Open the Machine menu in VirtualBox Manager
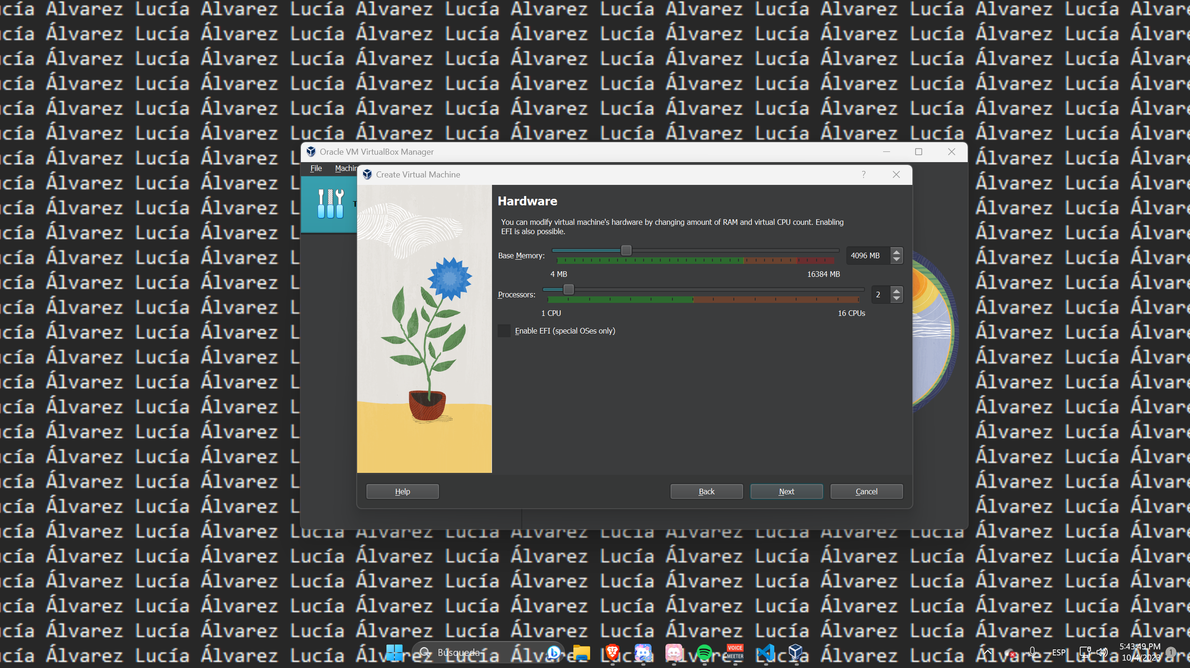1190x668 pixels. (x=346, y=168)
